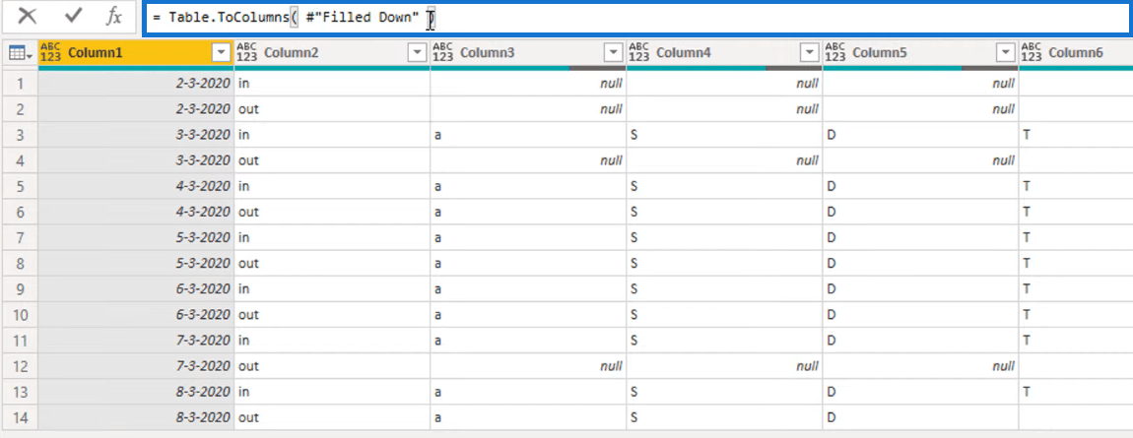Change Column5 data type icon

[835, 52]
